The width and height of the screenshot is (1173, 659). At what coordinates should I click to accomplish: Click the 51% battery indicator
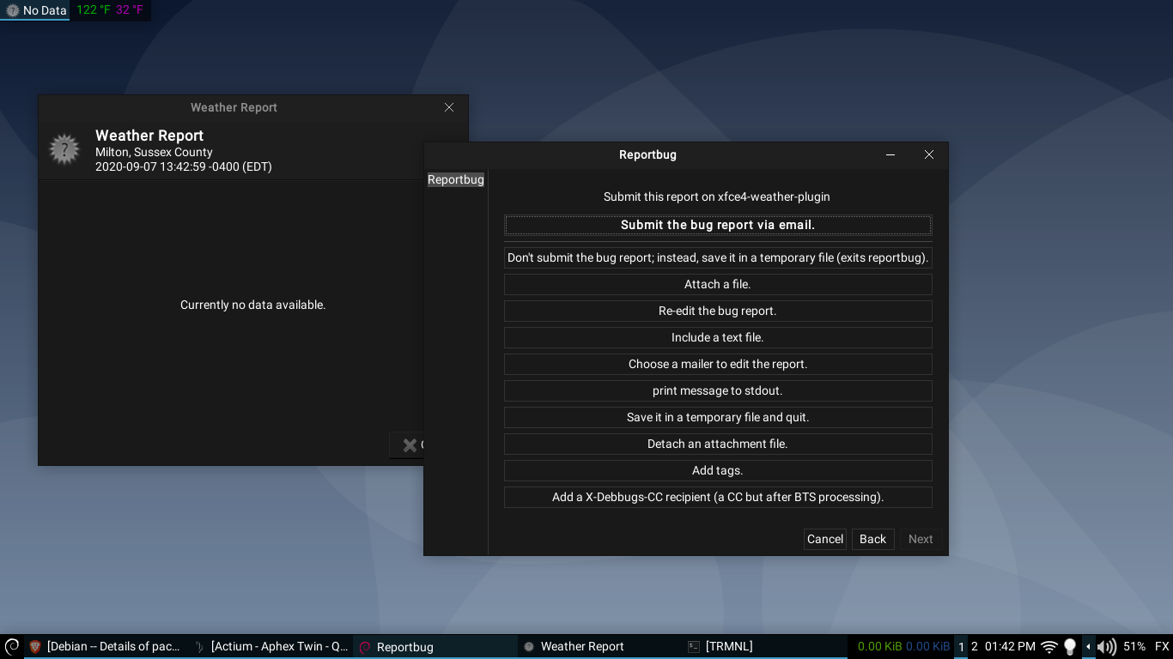tap(1134, 646)
